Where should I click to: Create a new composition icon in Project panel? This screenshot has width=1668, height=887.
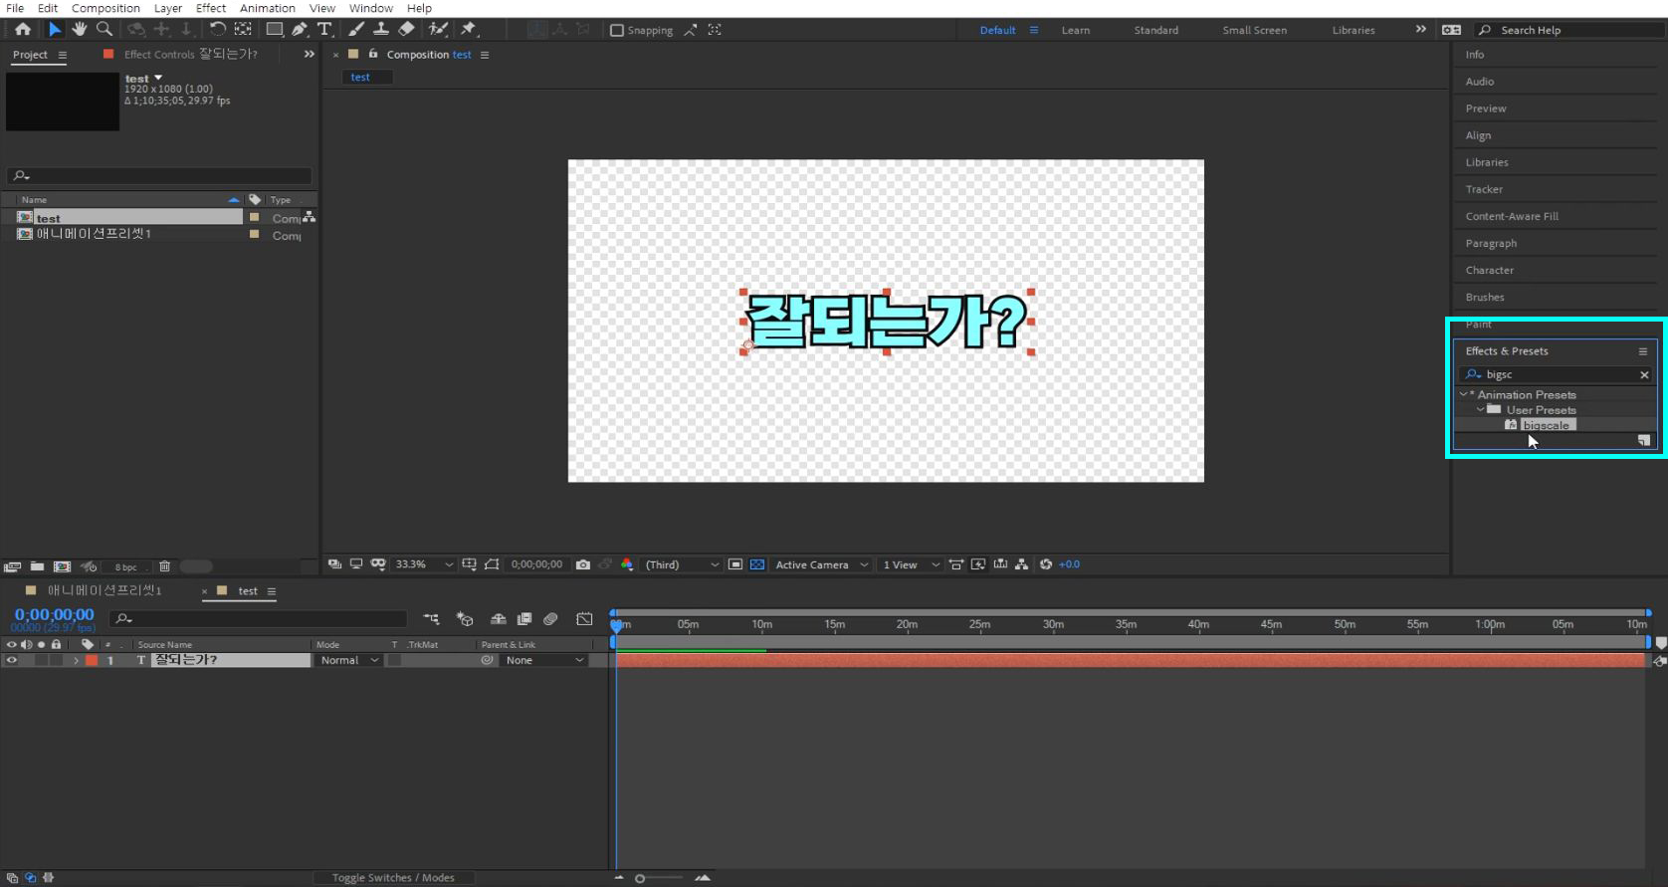tap(62, 566)
